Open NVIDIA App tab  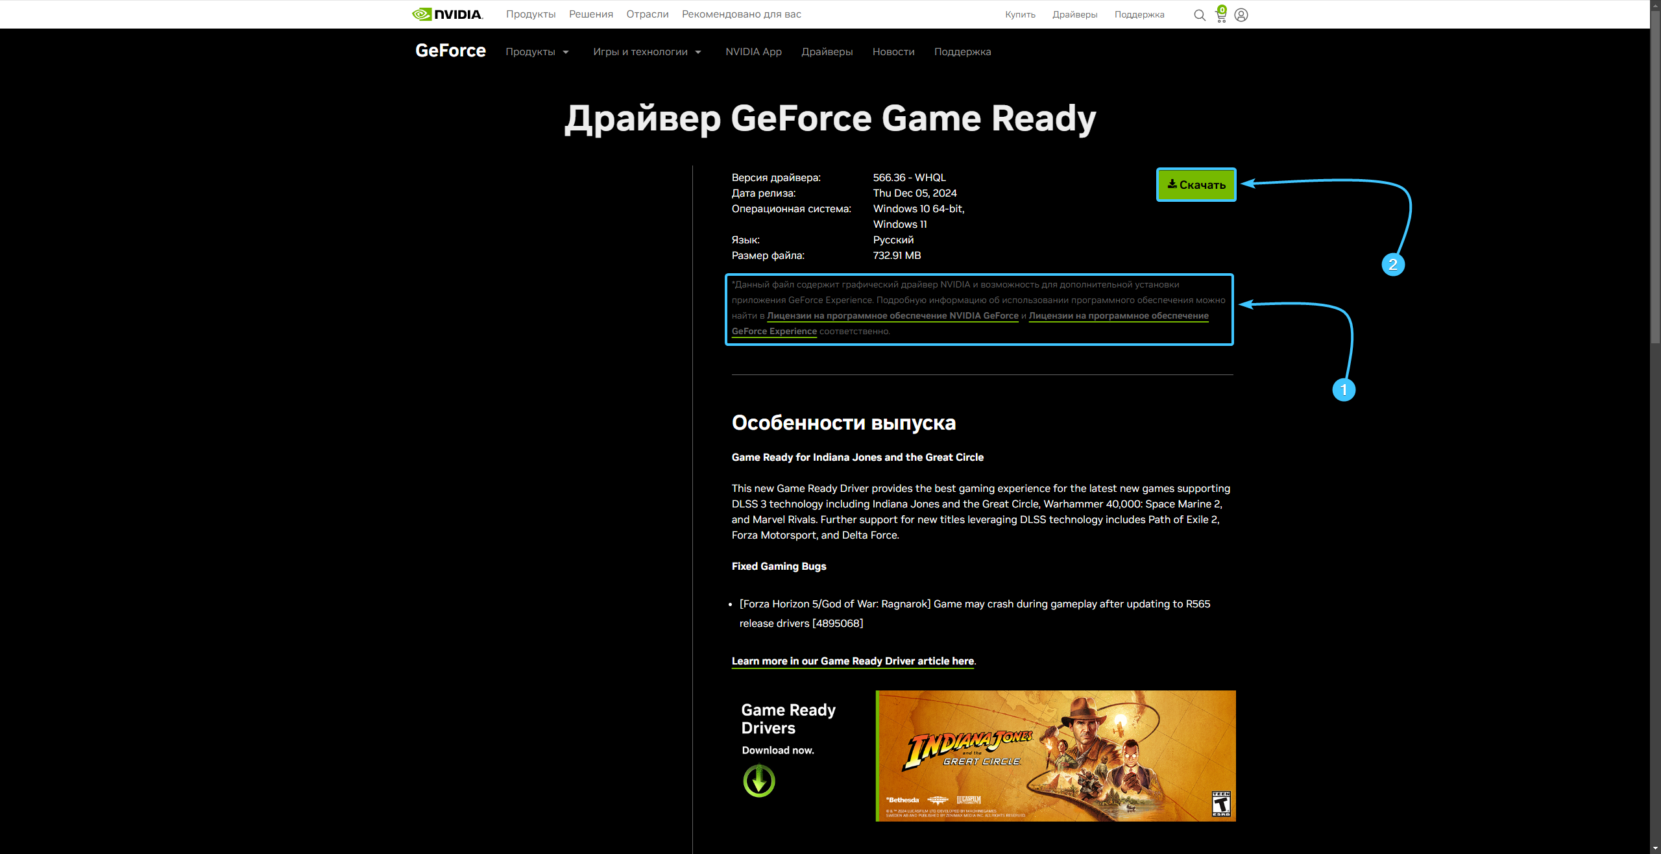pyautogui.click(x=753, y=52)
